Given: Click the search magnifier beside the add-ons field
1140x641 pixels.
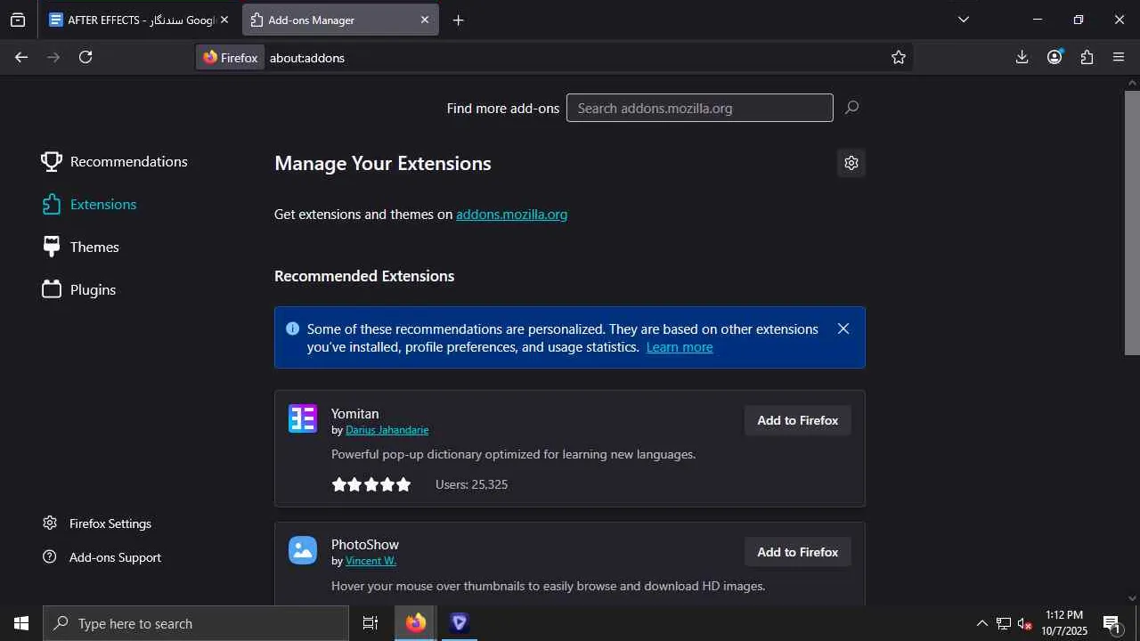Looking at the screenshot, I should tap(851, 108).
